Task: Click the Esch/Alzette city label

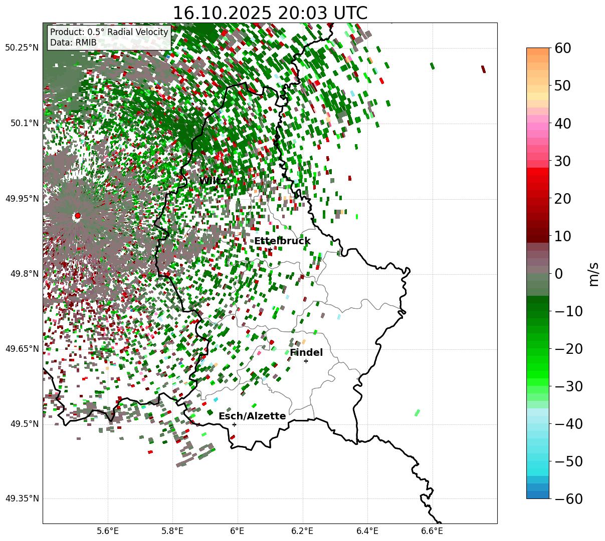Action: pyautogui.click(x=252, y=416)
